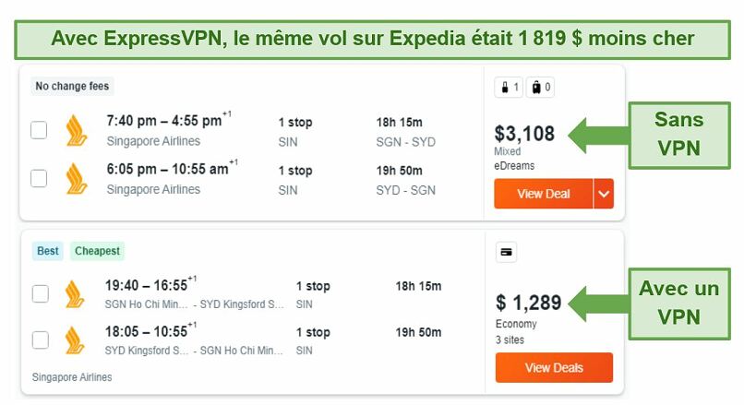Click the $3,108 price from eDreams
This screenshot has height=405, width=744.
click(524, 134)
